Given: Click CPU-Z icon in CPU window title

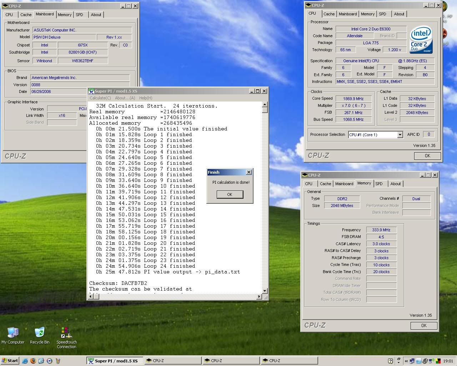Looking at the screenshot, I should 308,5.
